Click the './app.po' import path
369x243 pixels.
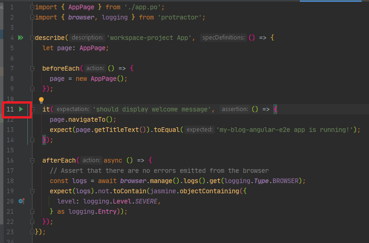142,7
